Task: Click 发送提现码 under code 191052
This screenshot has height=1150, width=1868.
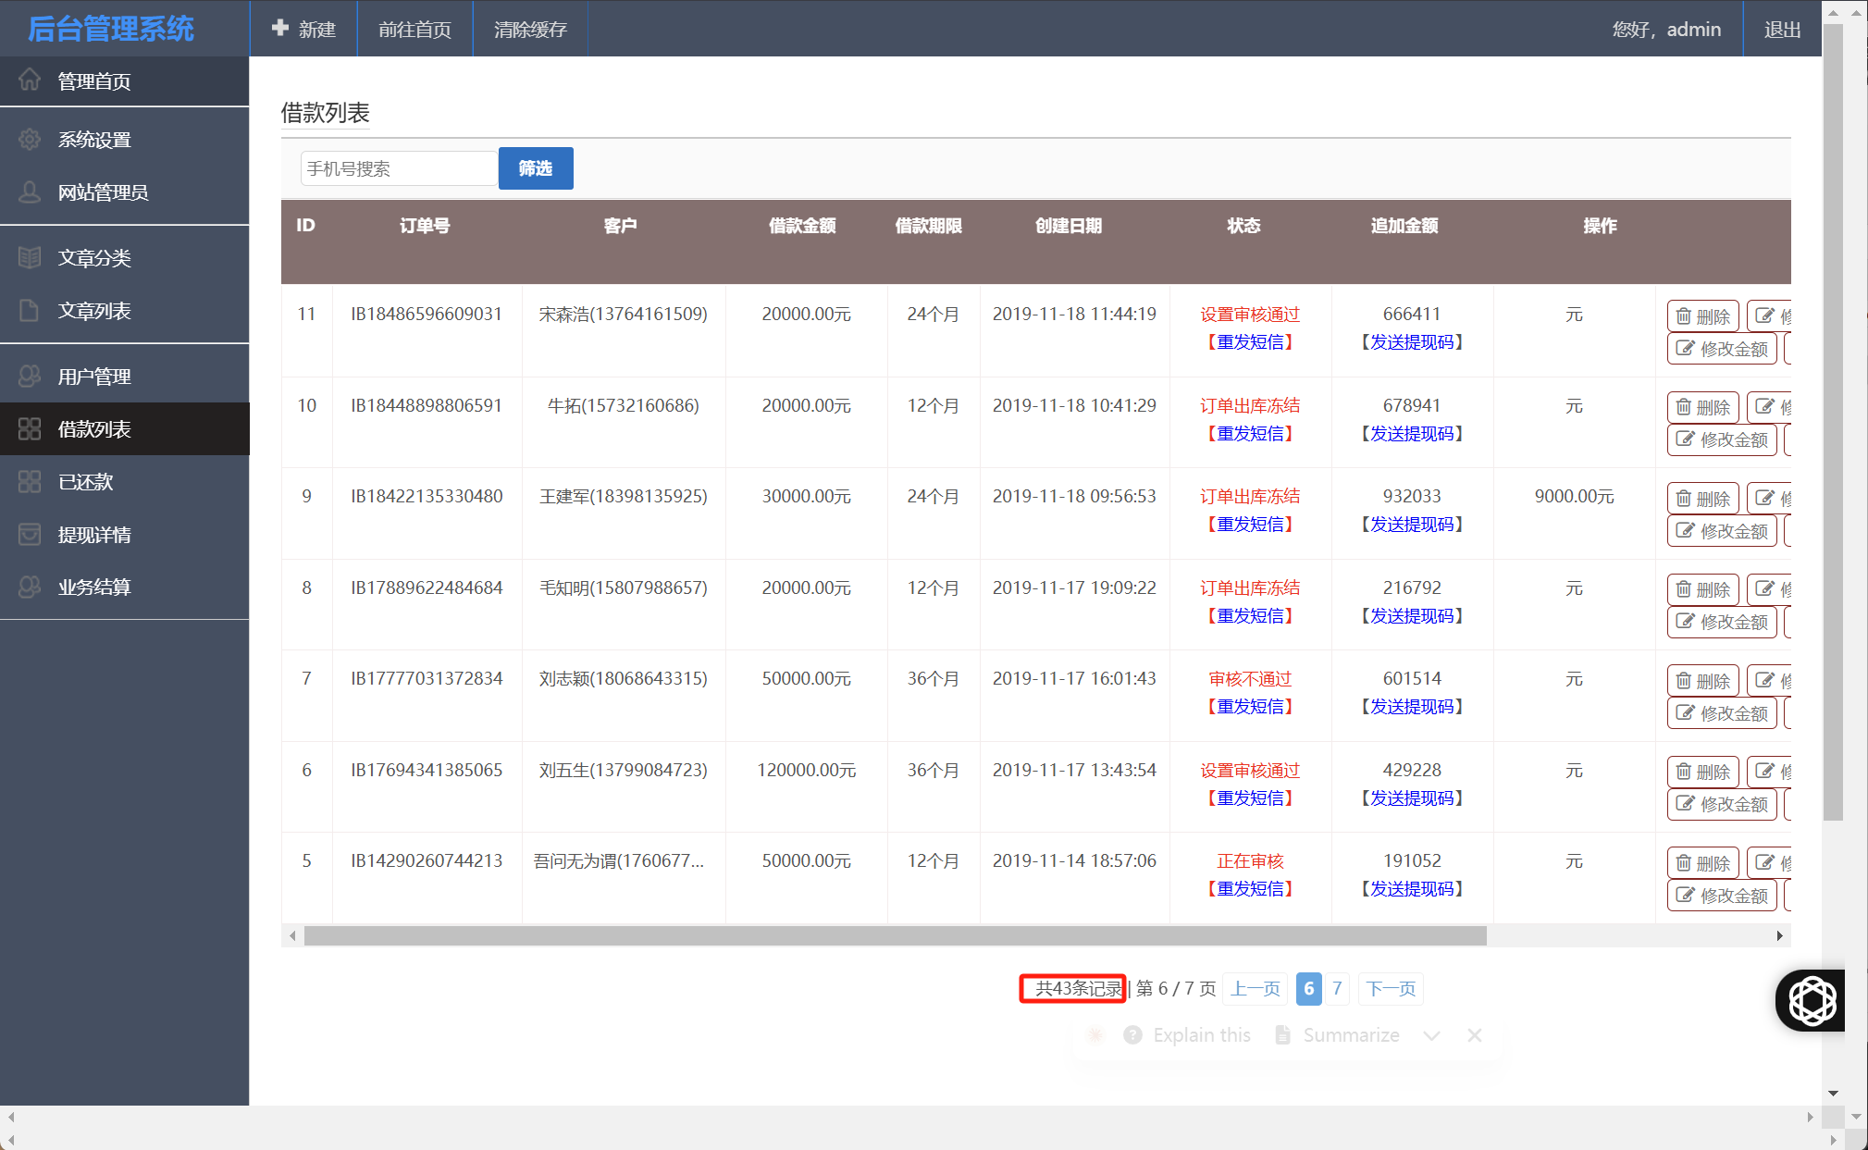Action: pyautogui.click(x=1412, y=888)
